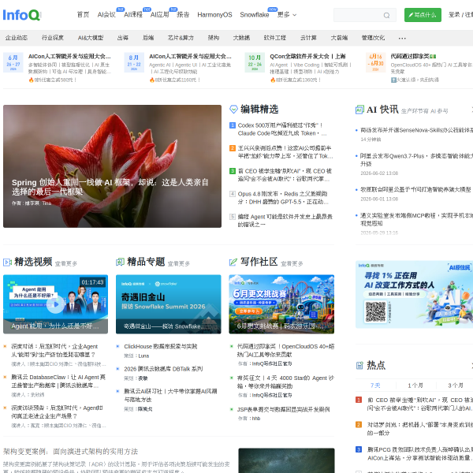Open the Codex 500万用户 article link

[x=282, y=129]
